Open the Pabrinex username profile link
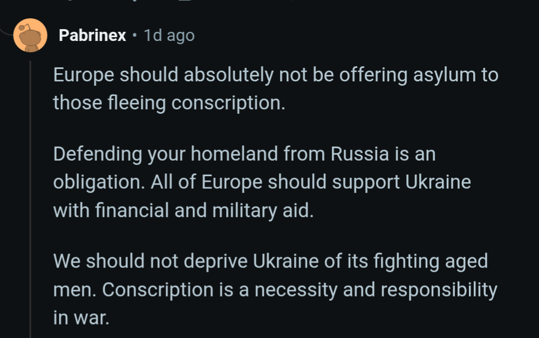 click(92, 36)
